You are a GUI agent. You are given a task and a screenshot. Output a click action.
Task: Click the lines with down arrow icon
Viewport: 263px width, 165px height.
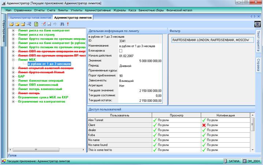29,24
